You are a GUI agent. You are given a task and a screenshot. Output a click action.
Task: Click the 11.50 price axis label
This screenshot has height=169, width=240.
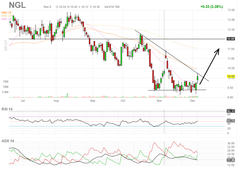(231, 49)
